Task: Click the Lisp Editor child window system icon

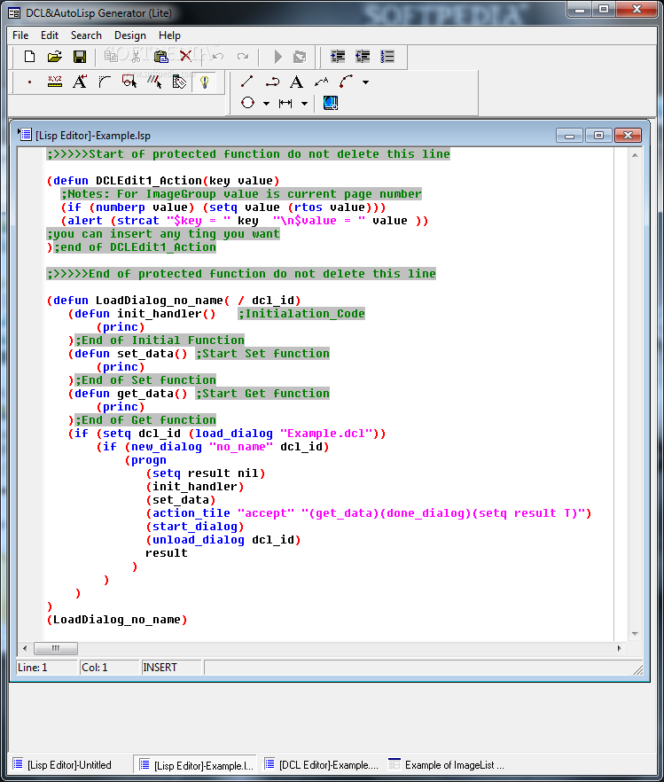Action: 25,134
